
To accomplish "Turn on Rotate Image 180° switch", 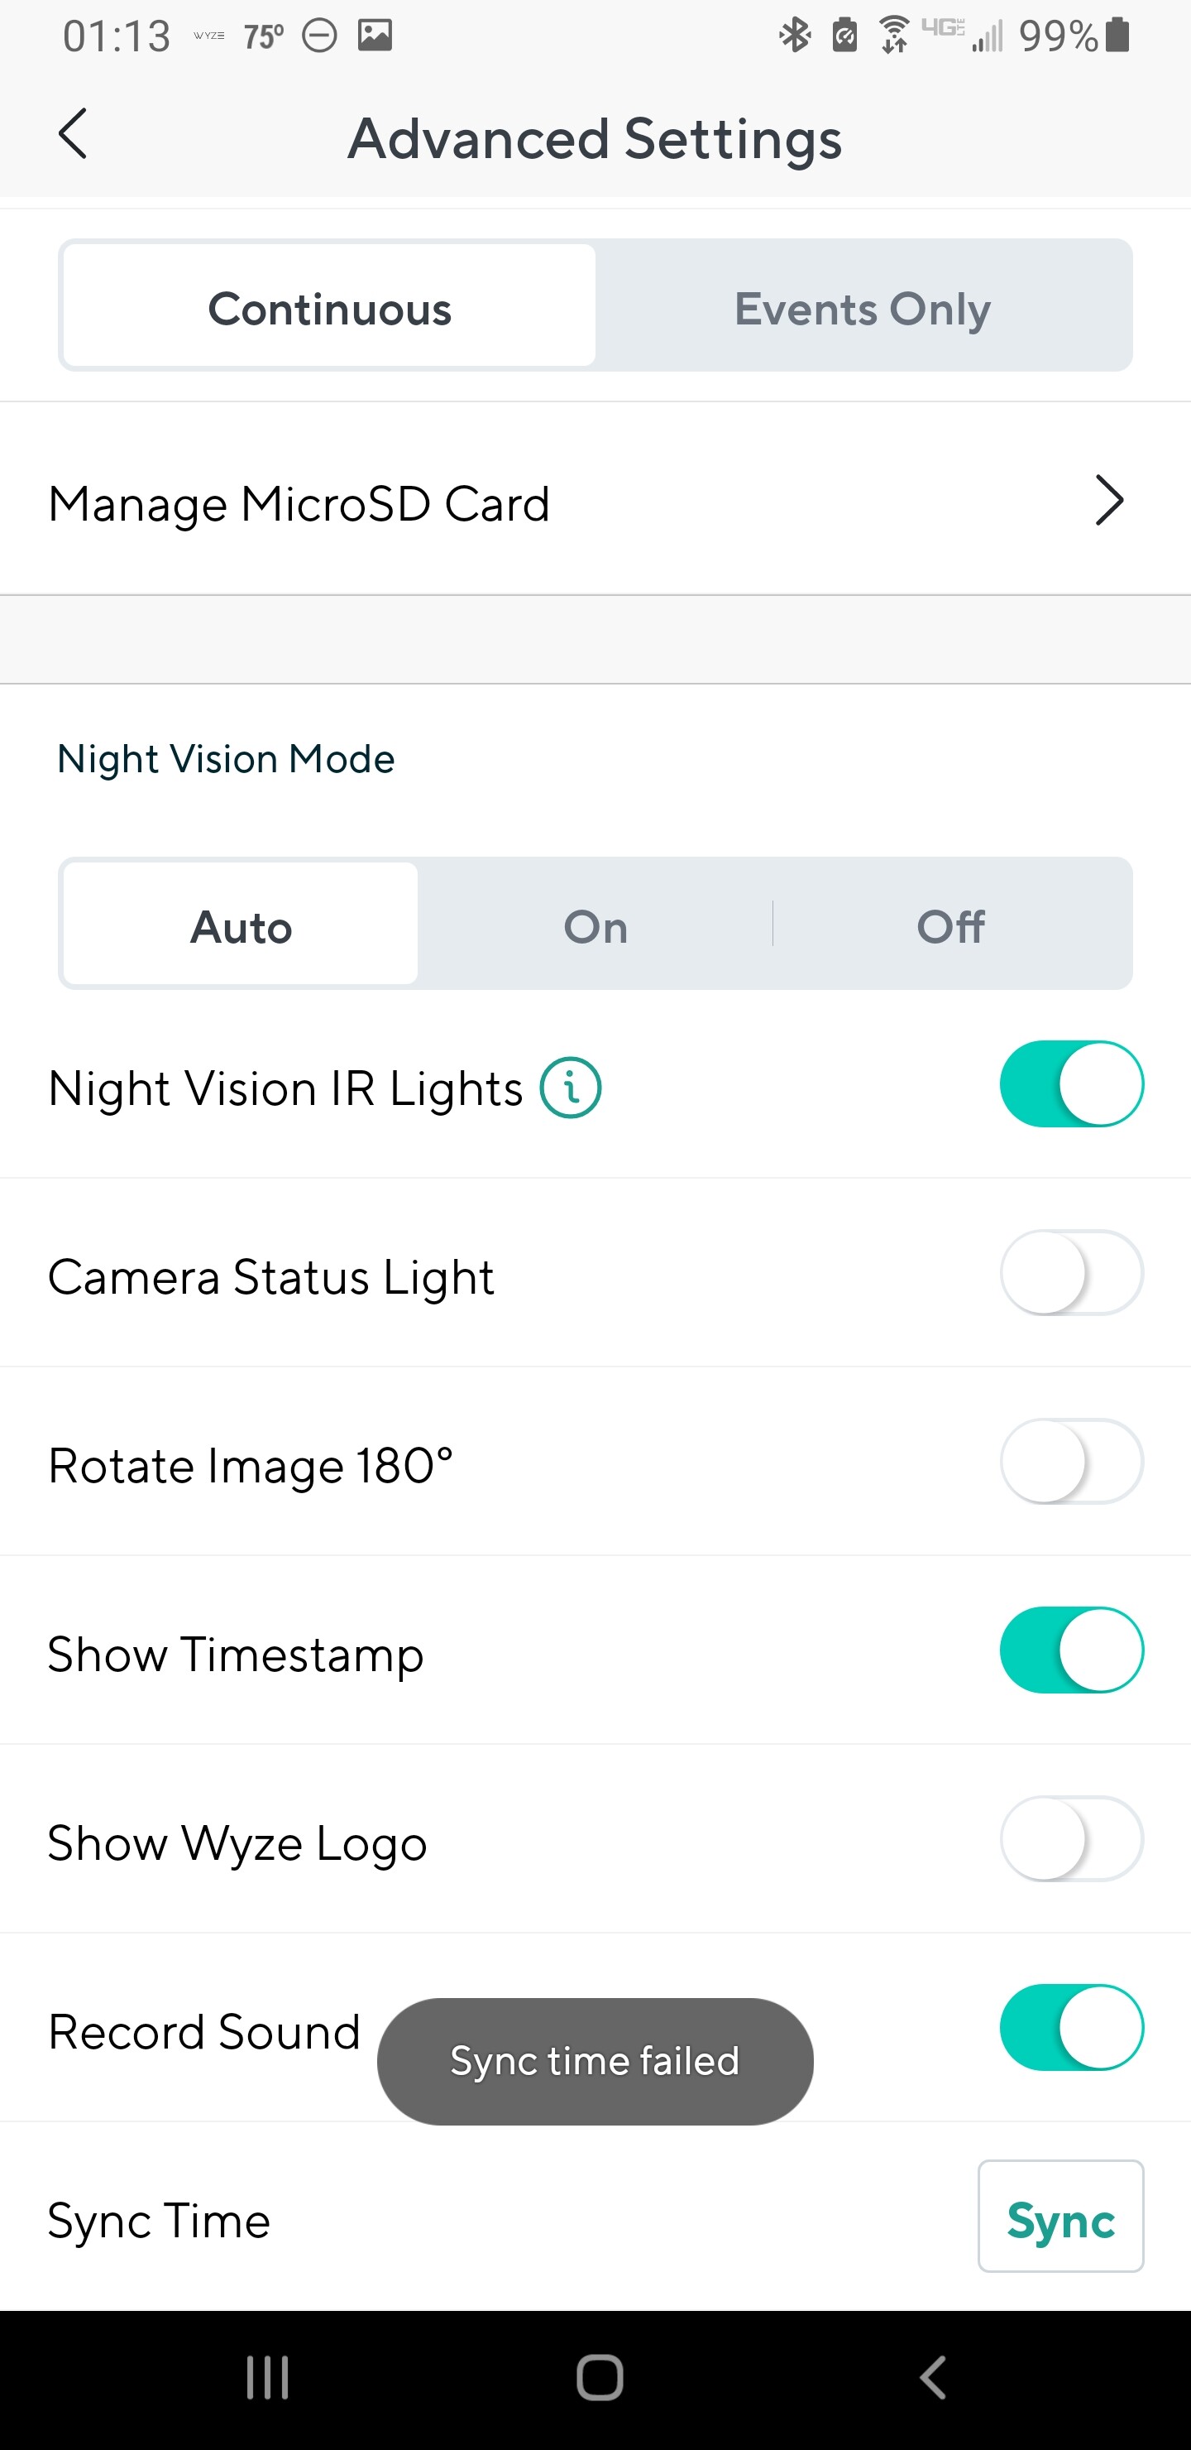I will tap(1071, 1461).
